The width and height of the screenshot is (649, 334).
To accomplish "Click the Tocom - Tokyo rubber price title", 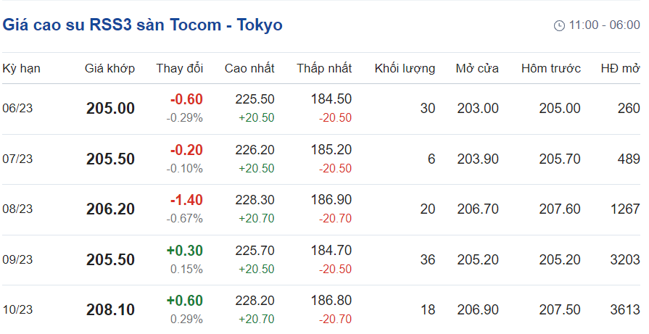I will point(143,25).
